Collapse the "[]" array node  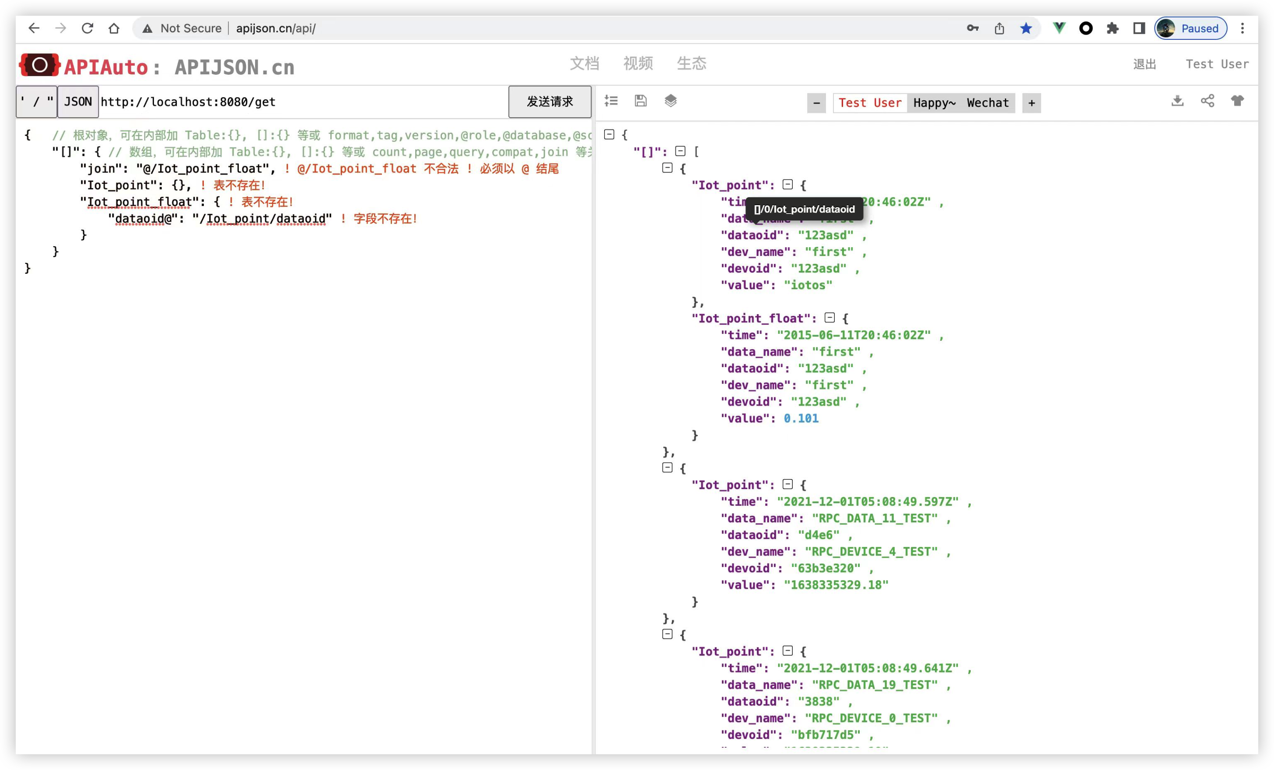[x=680, y=151]
